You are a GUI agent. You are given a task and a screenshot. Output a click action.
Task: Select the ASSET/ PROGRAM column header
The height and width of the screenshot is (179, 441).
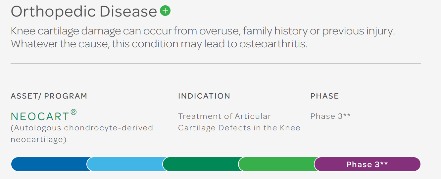49,96
